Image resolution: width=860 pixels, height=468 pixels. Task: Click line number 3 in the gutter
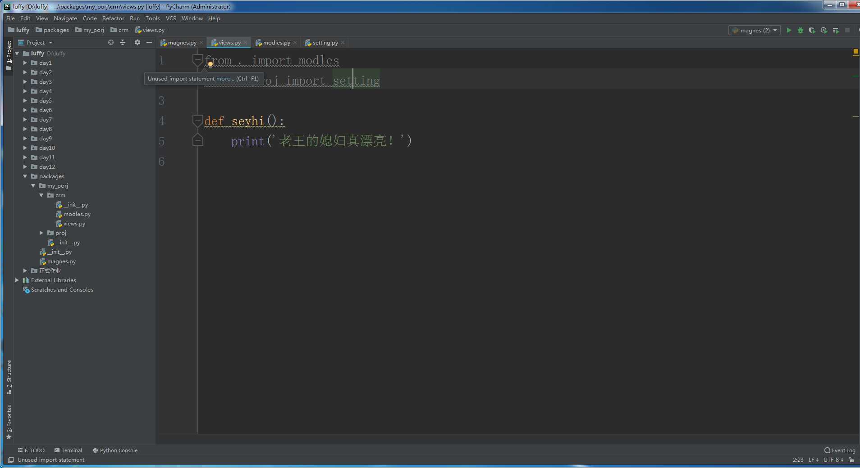pos(161,100)
